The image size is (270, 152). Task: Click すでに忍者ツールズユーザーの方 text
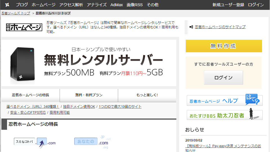(224, 64)
